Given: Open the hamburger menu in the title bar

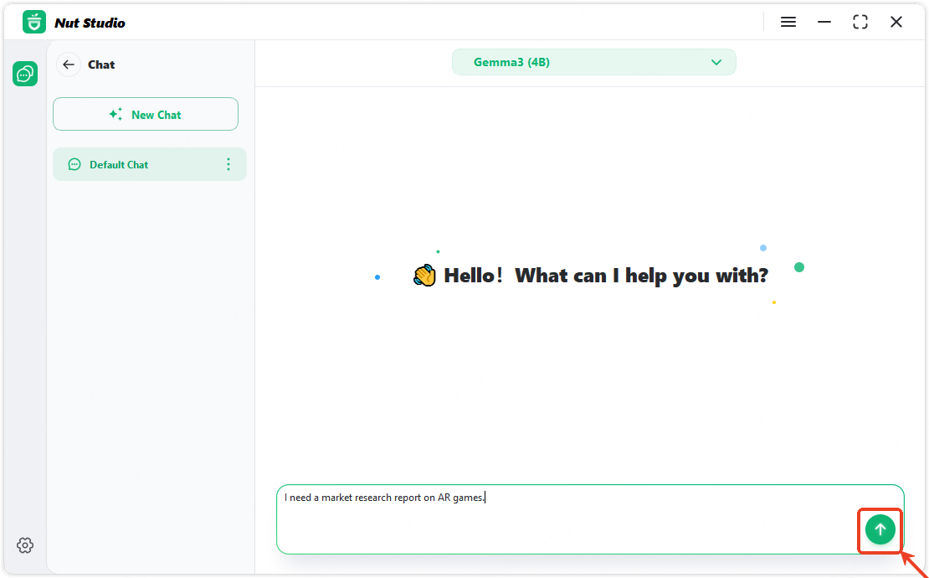Looking at the screenshot, I should (788, 22).
